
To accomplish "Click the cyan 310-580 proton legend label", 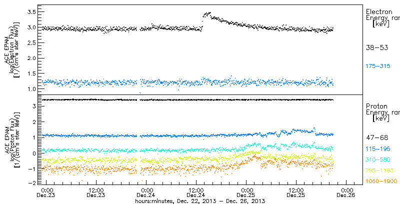I will [378, 159].
